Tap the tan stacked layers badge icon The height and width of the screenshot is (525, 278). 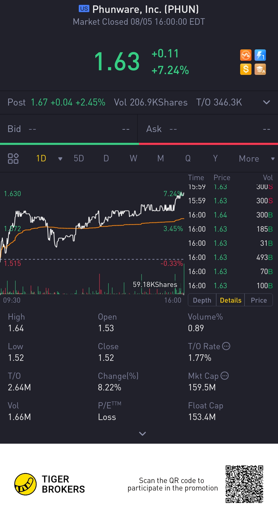pos(260,69)
